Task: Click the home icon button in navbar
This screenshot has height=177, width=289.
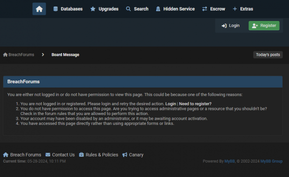Action: [39, 9]
